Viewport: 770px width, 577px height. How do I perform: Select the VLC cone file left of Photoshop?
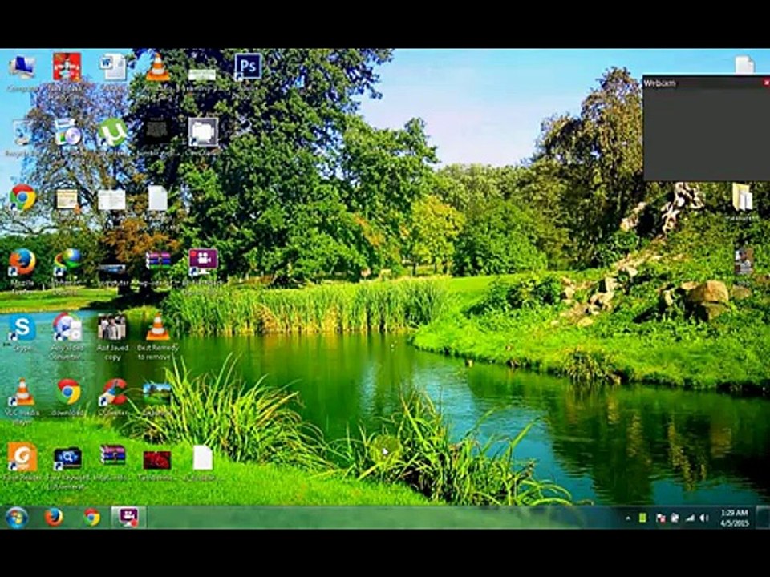point(158,67)
